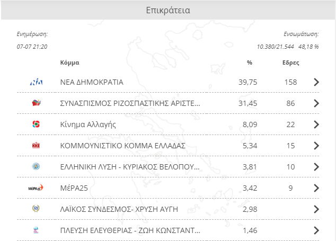Select the ΣΥΝΑΣΠΙΣΜΟΣ ΡΙΖΟΣΠΑΣΤΙΚΗΣ ΑΡΙΣΤΕ... party name
Image resolution: width=336 pixels, height=241 pixels.
(130, 103)
